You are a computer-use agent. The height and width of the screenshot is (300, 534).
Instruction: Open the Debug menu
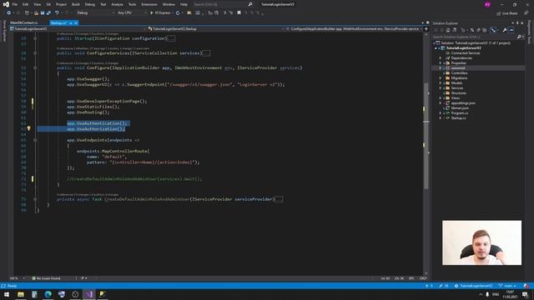coord(90,4)
